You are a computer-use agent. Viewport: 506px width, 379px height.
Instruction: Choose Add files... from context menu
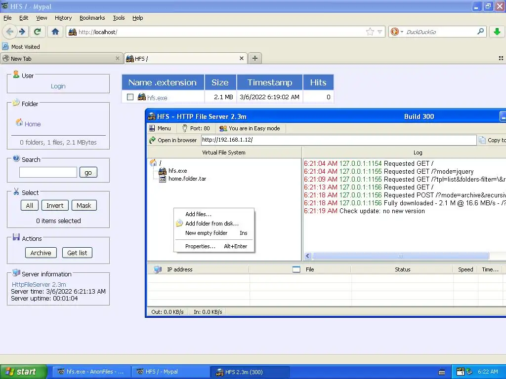[x=214, y=214]
